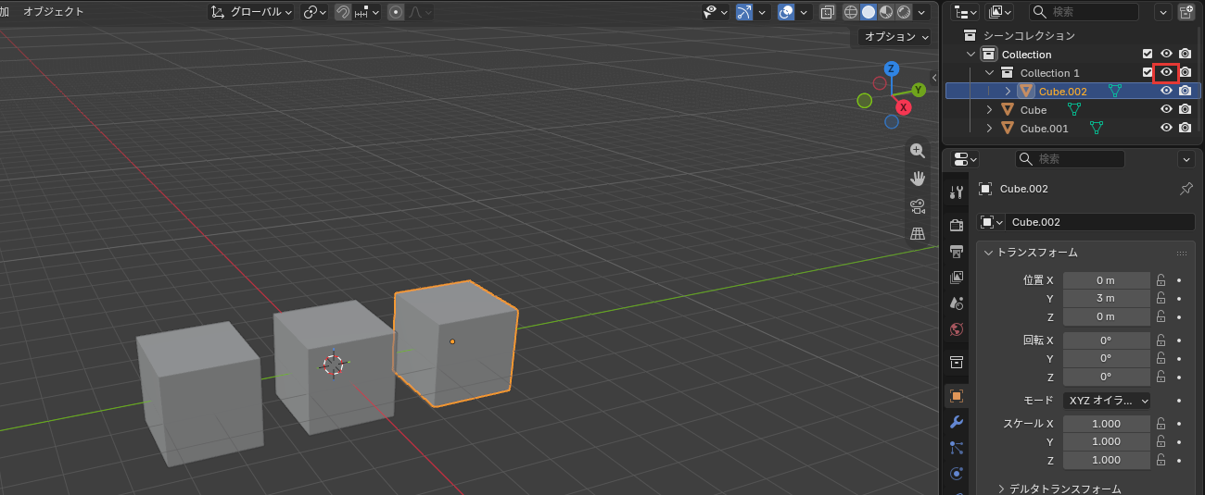Open the Scene properties tab

click(957, 303)
